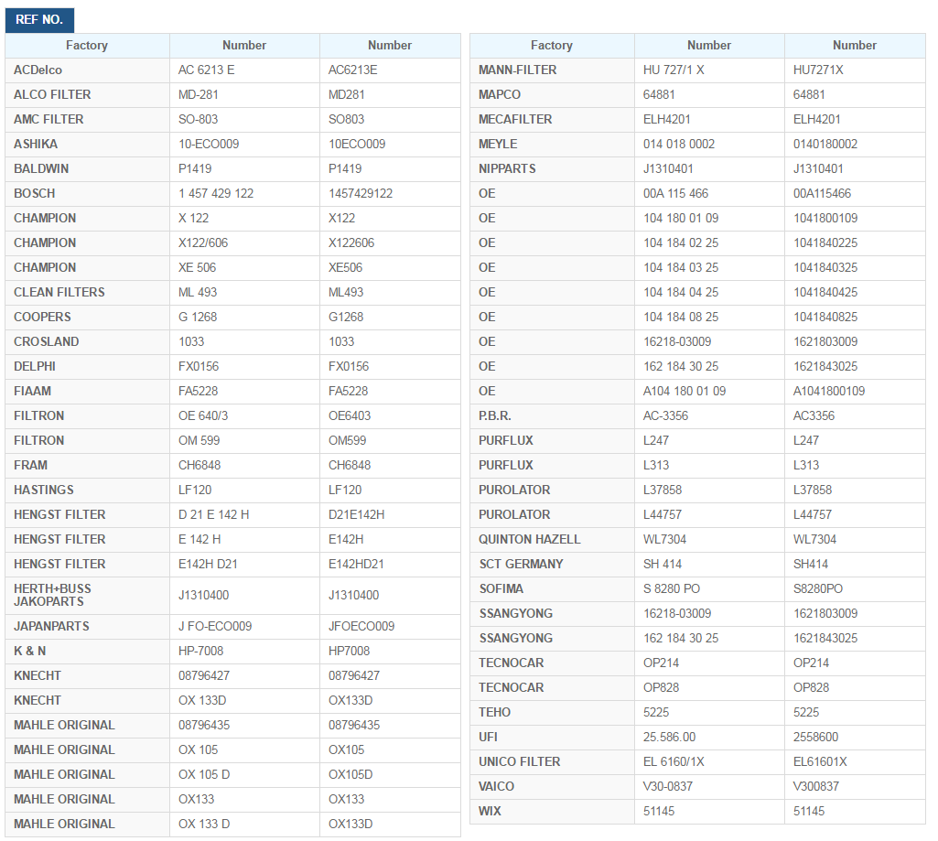Click Filtron number OE 640/3
938x841 pixels.
pyautogui.click(x=203, y=415)
